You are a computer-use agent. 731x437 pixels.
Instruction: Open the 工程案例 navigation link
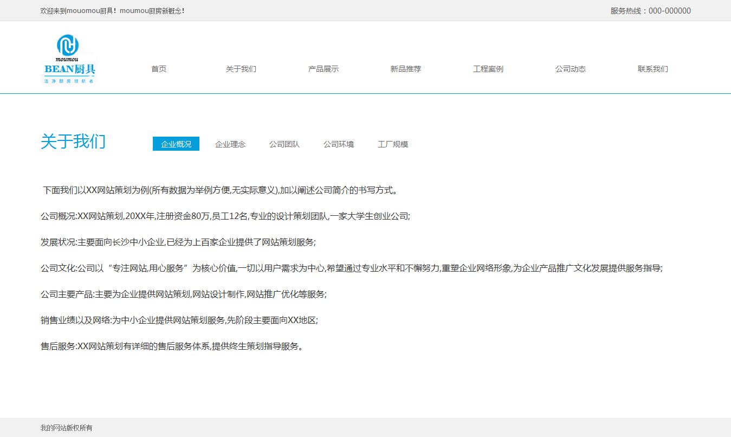click(488, 69)
